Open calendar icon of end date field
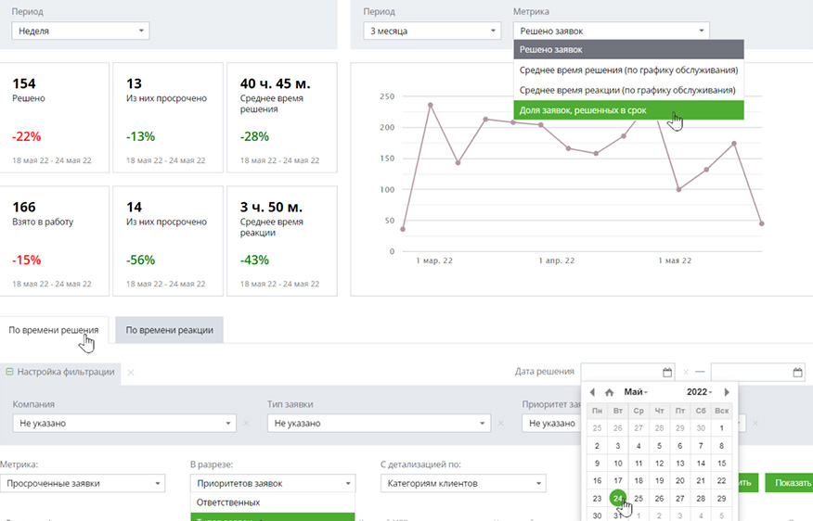Screen dimensions: 813x521 point(798,373)
